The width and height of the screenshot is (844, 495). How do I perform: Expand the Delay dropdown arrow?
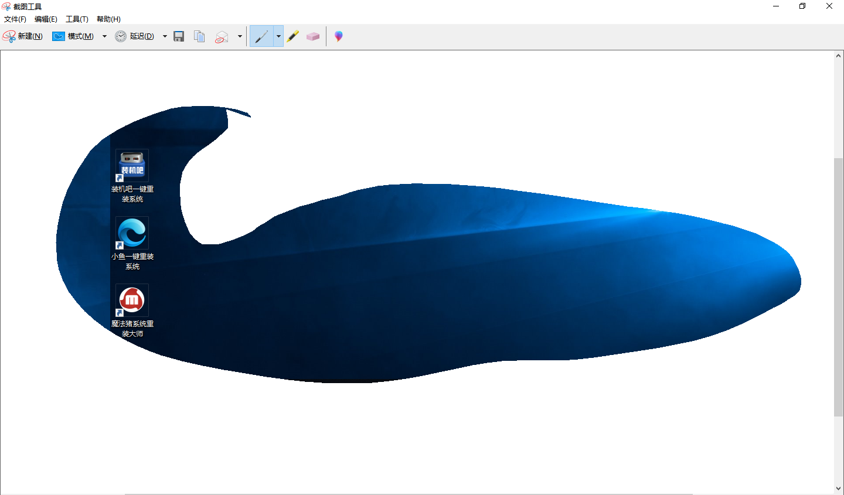(165, 36)
